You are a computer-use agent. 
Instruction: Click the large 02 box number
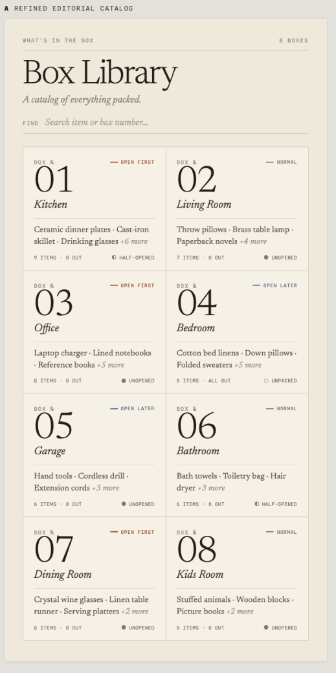pyautogui.click(x=196, y=180)
